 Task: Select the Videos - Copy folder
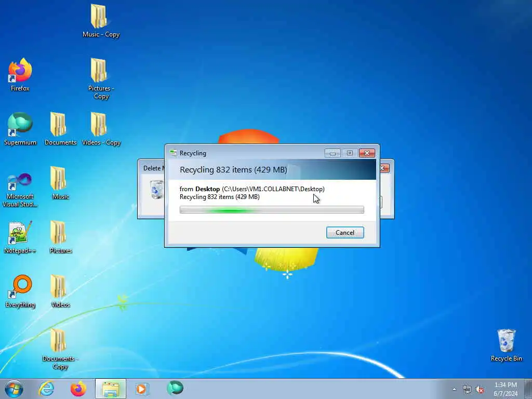coord(101,129)
